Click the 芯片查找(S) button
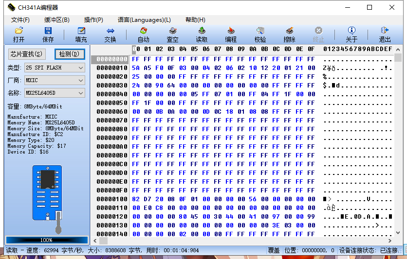Screen dimensions: 407x259 tap(27, 54)
